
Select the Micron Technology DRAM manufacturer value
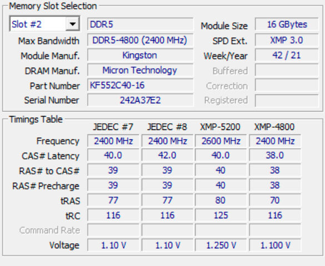pyautogui.click(x=141, y=70)
